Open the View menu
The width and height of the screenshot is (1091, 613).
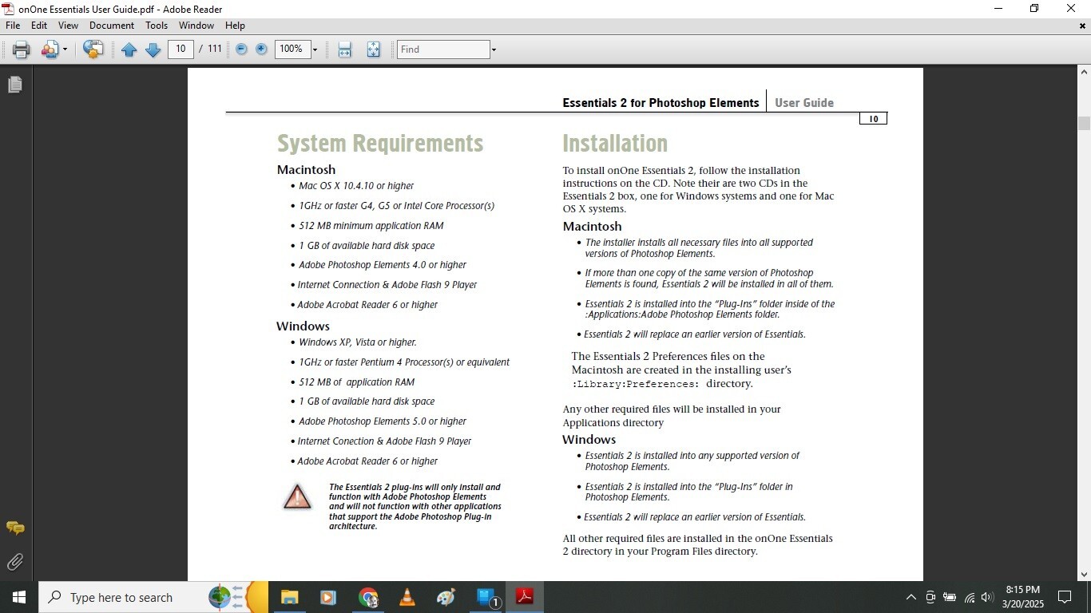pos(68,26)
